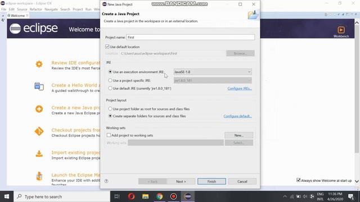
Task: Open Google Chrome from the taskbar
Action: point(160,196)
